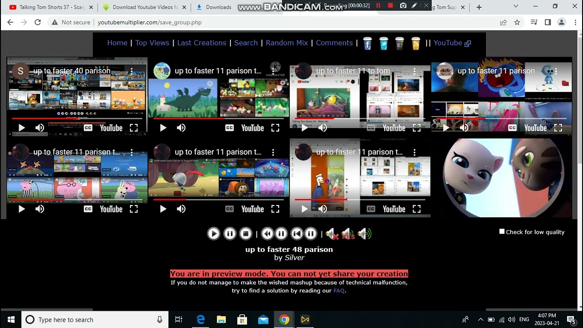583x328 pixels.
Task: Click the taskbar search box
Action: coord(95,320)
